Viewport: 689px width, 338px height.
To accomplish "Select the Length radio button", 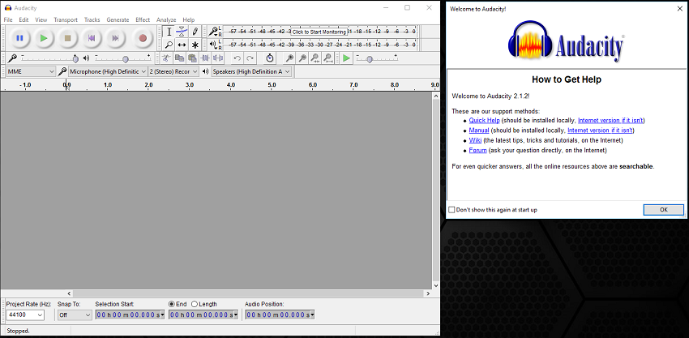I will [x=195, y=304].
